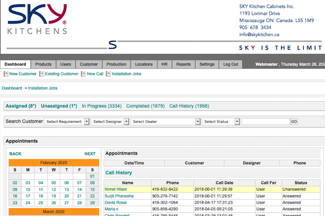325x216 pixels.
Task: Click the New Customer icon
Action: click(x=5, y=74)
